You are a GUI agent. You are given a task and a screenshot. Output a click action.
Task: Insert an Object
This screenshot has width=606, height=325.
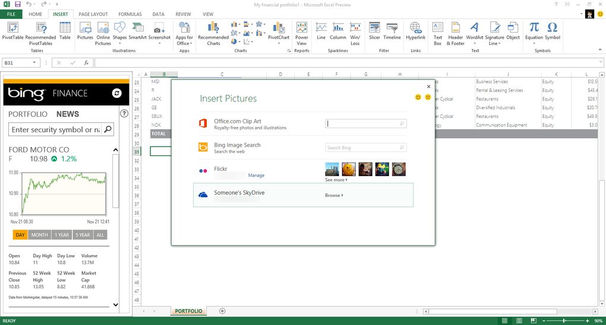point(513,31)
